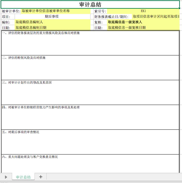This screenshot has height=183, width=182.
Task: Click the 日期 label beside 取底稿信息编制日期
Action: tap(8, 28)
